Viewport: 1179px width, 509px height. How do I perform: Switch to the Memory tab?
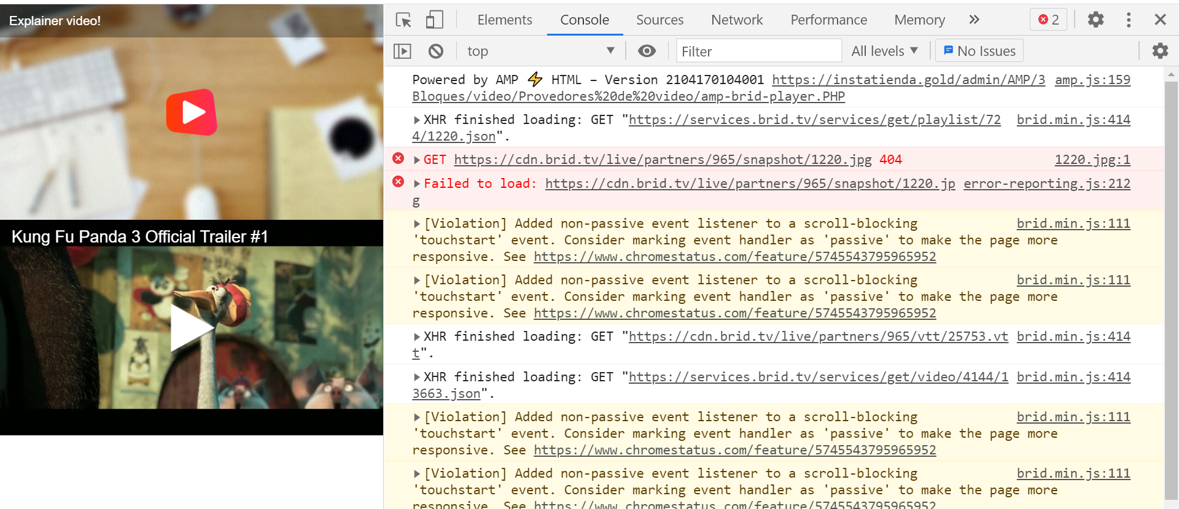coord(920,20)
